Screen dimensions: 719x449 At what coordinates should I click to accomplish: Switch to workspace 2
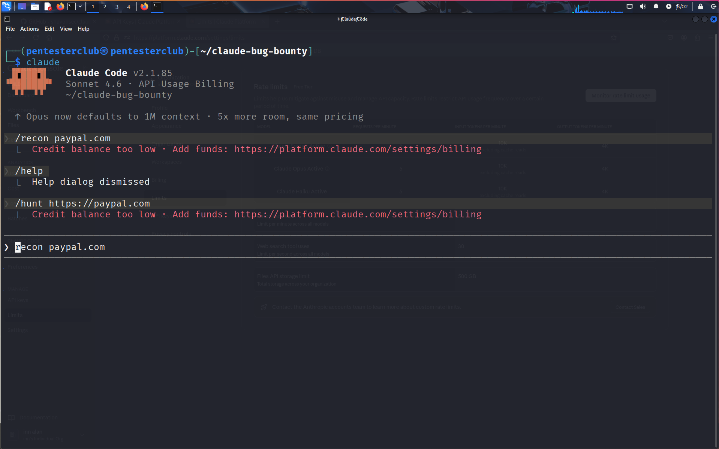pos(105,7)
